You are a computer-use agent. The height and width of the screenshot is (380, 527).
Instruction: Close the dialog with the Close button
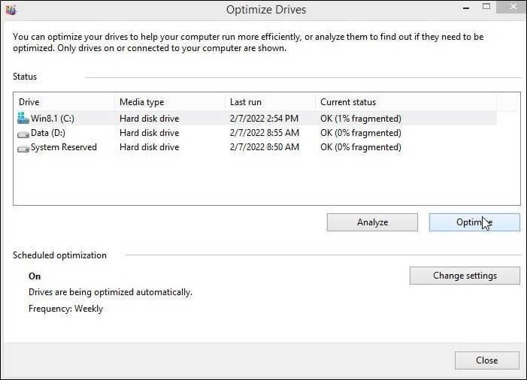point(486,360)
